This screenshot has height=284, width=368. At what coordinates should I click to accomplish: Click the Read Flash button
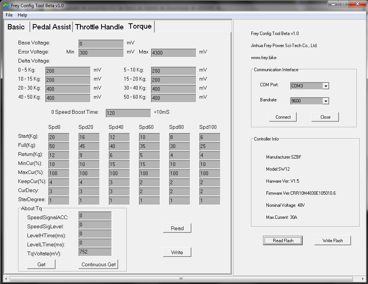[283, 240]
